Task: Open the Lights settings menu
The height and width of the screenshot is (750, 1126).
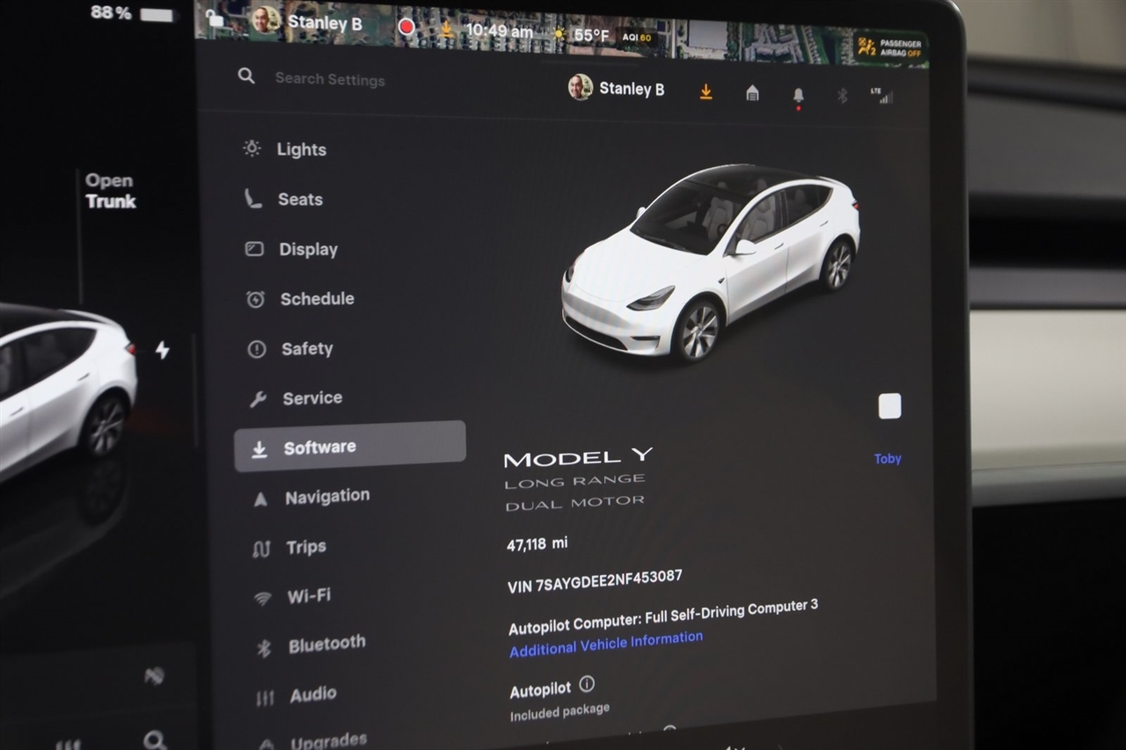Action: click(301, 149)
